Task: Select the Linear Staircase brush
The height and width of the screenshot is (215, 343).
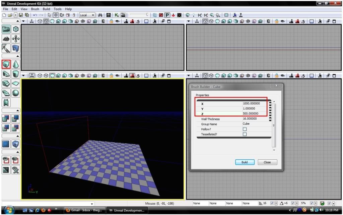Action: [x=6, y=84]
